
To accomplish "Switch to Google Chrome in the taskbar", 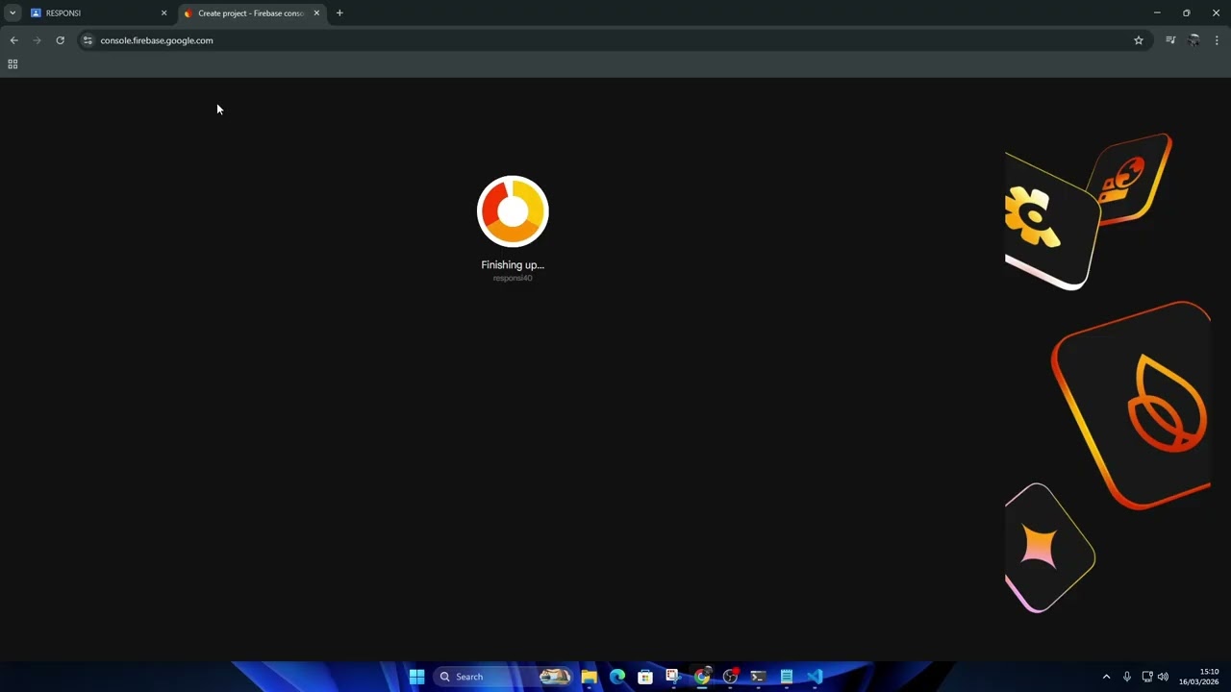I will pos(702,677).
